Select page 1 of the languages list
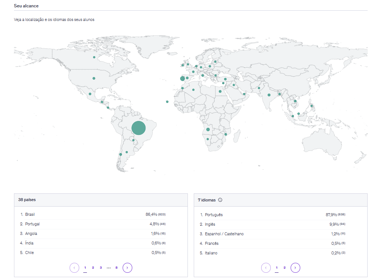 [277, 268]
